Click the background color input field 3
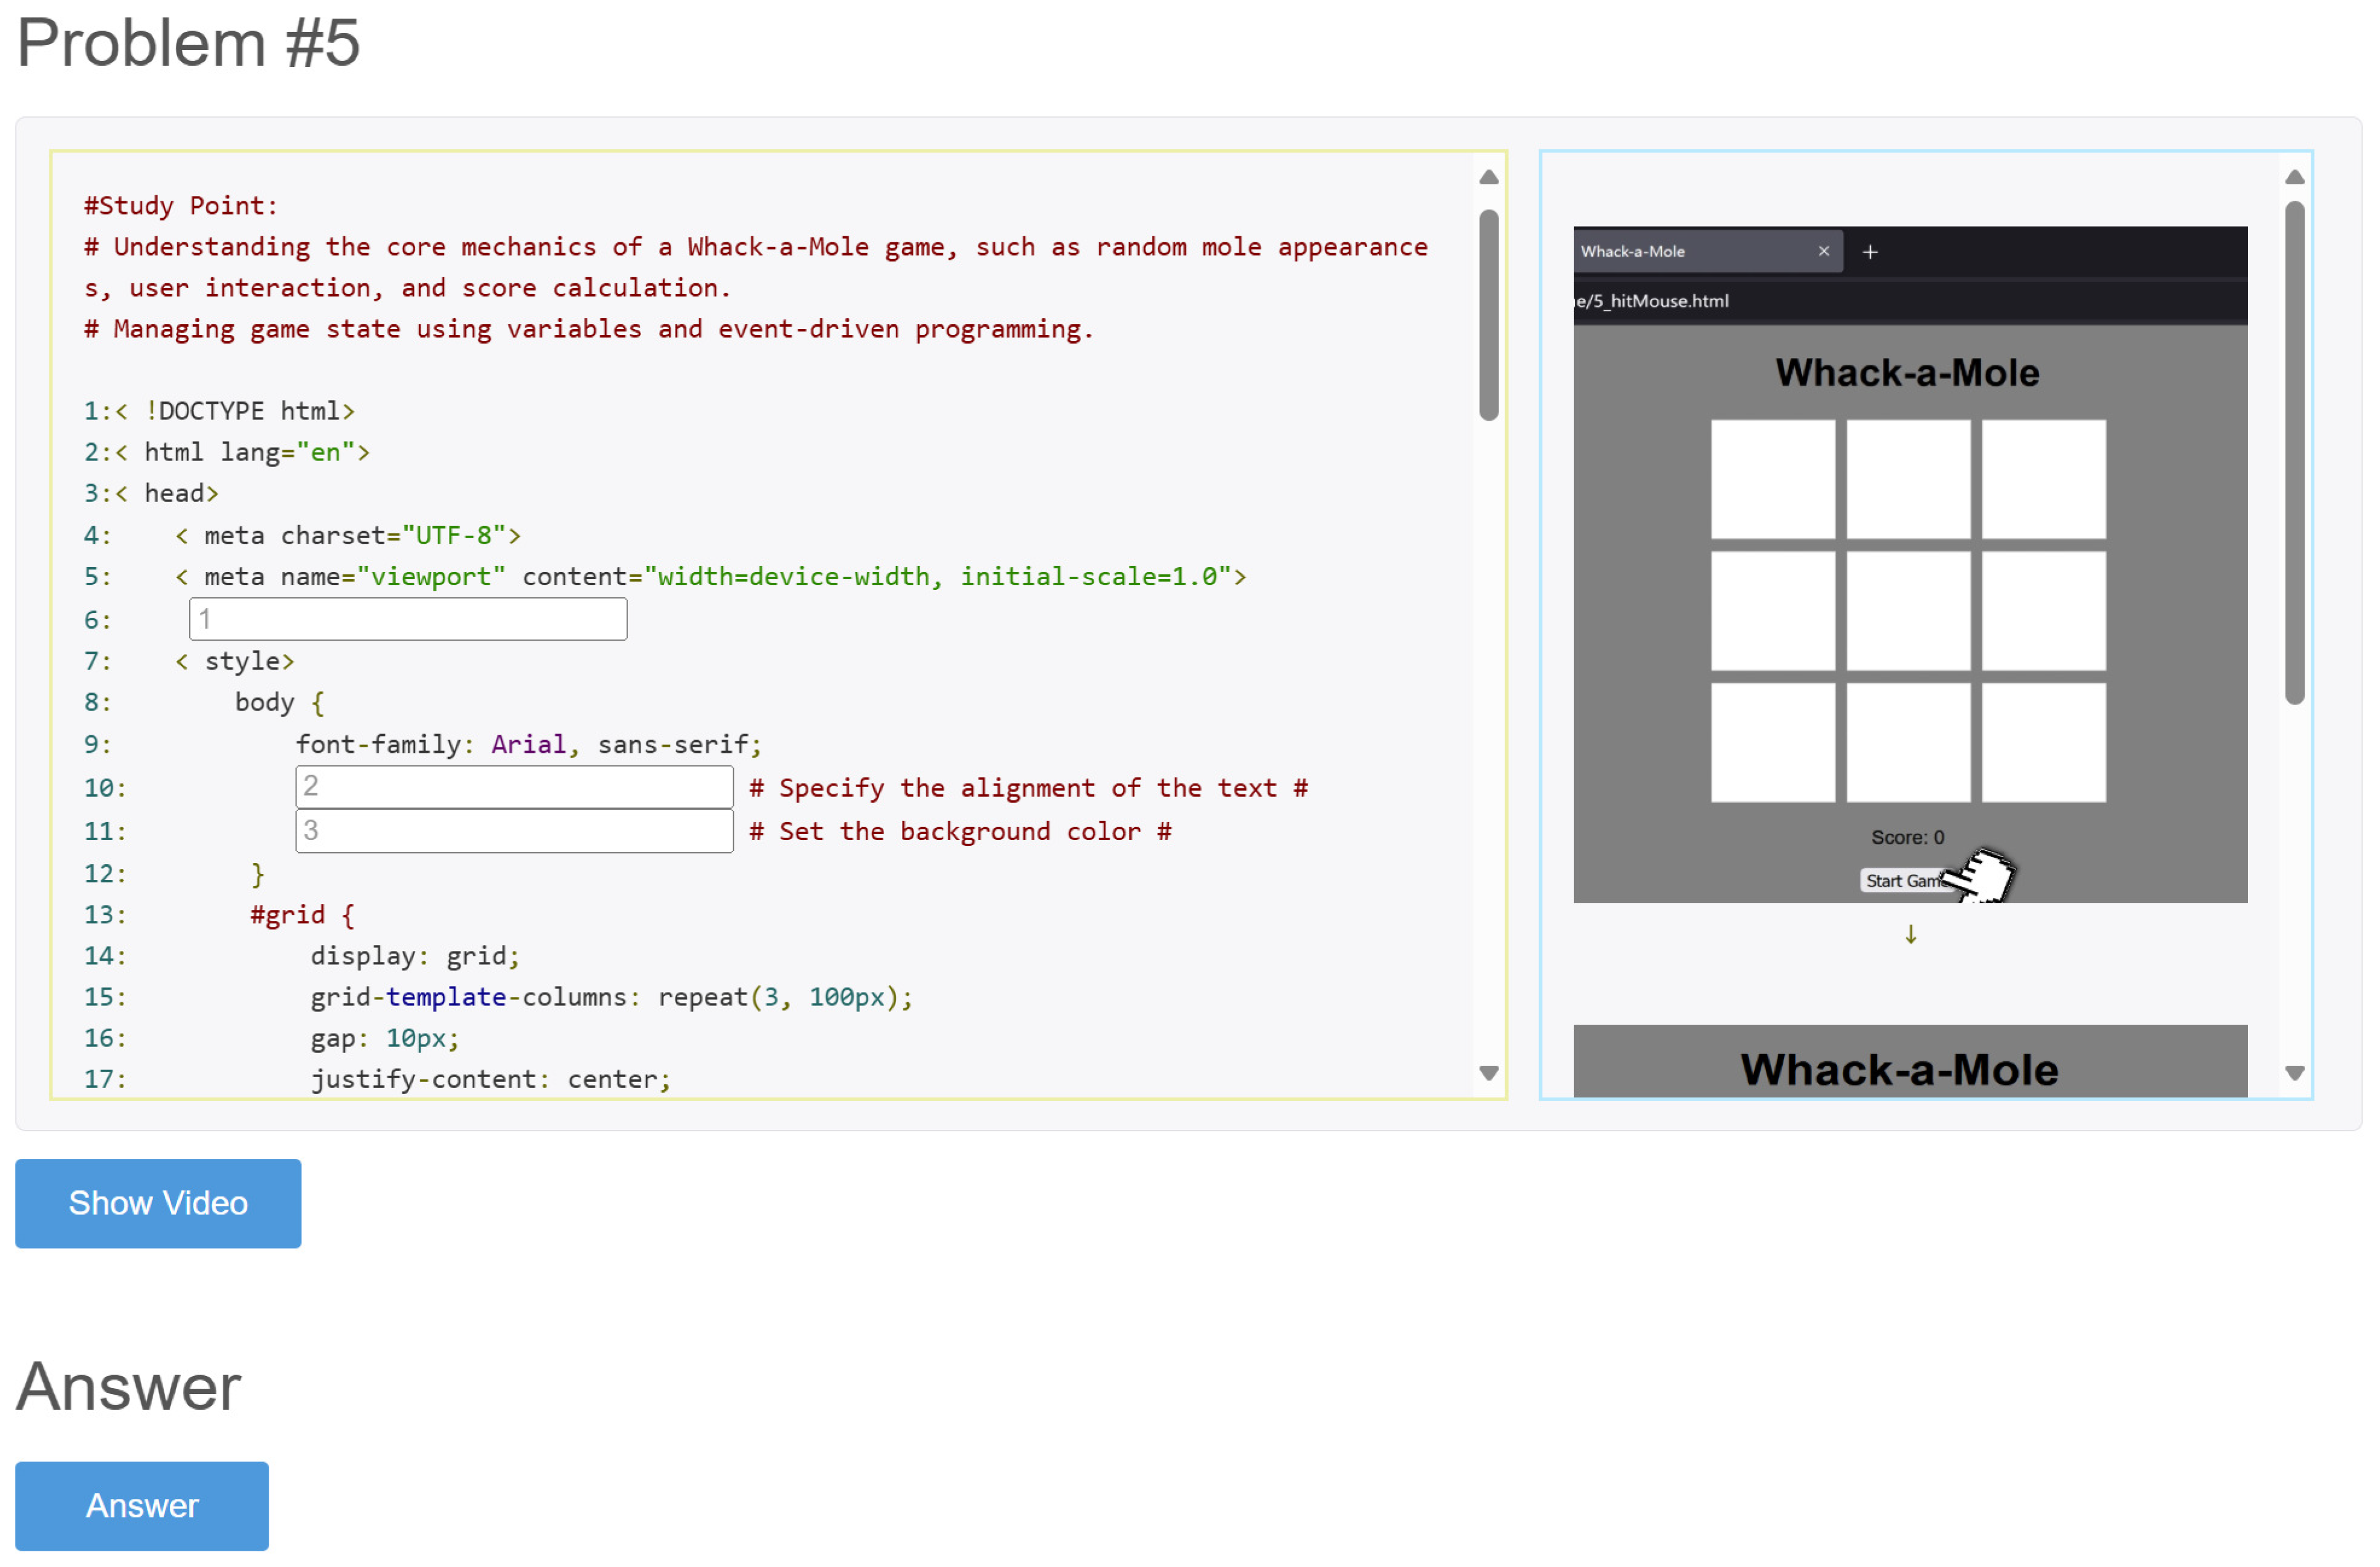 coord(514,831)
